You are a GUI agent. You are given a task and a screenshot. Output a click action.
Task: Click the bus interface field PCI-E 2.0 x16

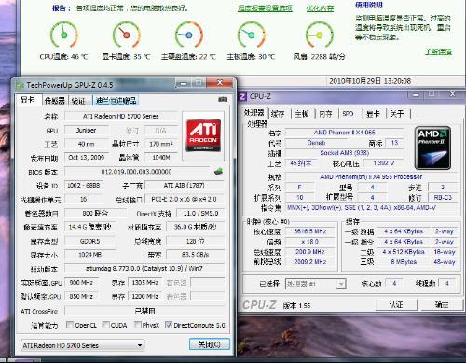[x=185, y=199]
